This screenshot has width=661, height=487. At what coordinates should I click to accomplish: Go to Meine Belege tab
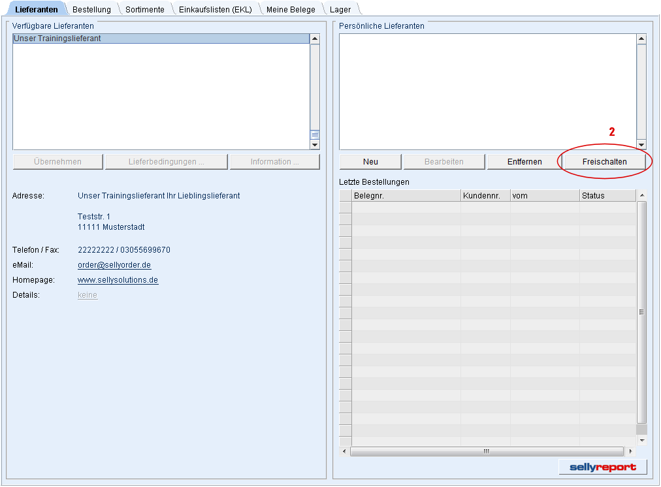point(291,10)
